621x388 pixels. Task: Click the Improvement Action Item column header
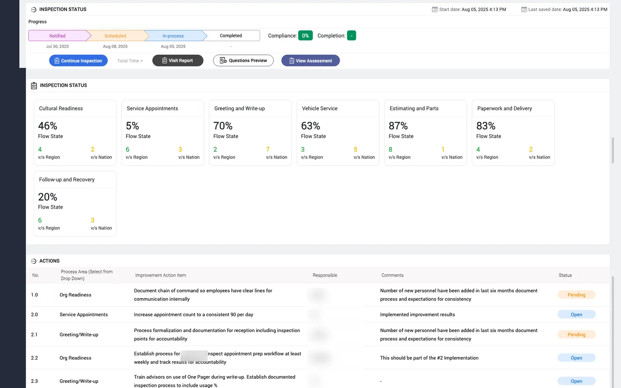pos(160,275)
